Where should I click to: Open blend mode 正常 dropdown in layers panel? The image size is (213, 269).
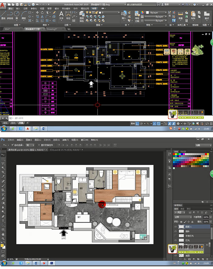[x=183, y=217]
